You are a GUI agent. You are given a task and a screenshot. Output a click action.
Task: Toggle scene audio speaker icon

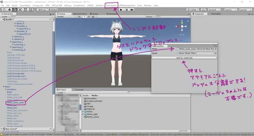click(89, 17)
